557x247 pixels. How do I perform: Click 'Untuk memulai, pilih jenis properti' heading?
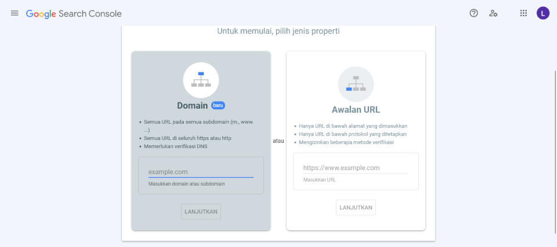278,31
